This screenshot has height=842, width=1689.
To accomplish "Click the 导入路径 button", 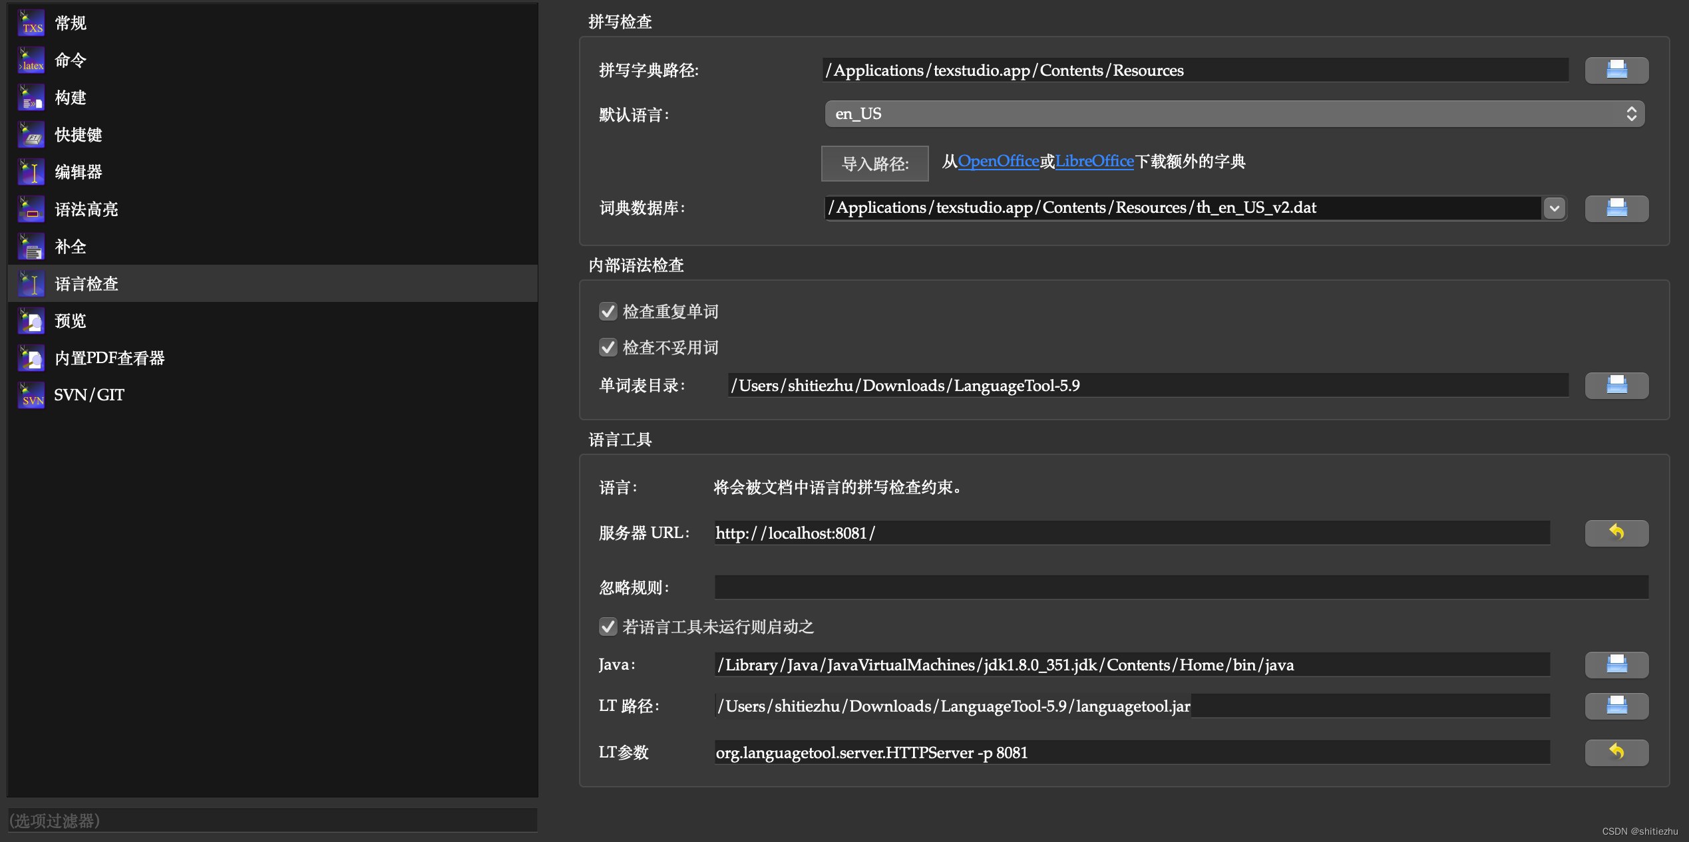I will coord(874,164).
